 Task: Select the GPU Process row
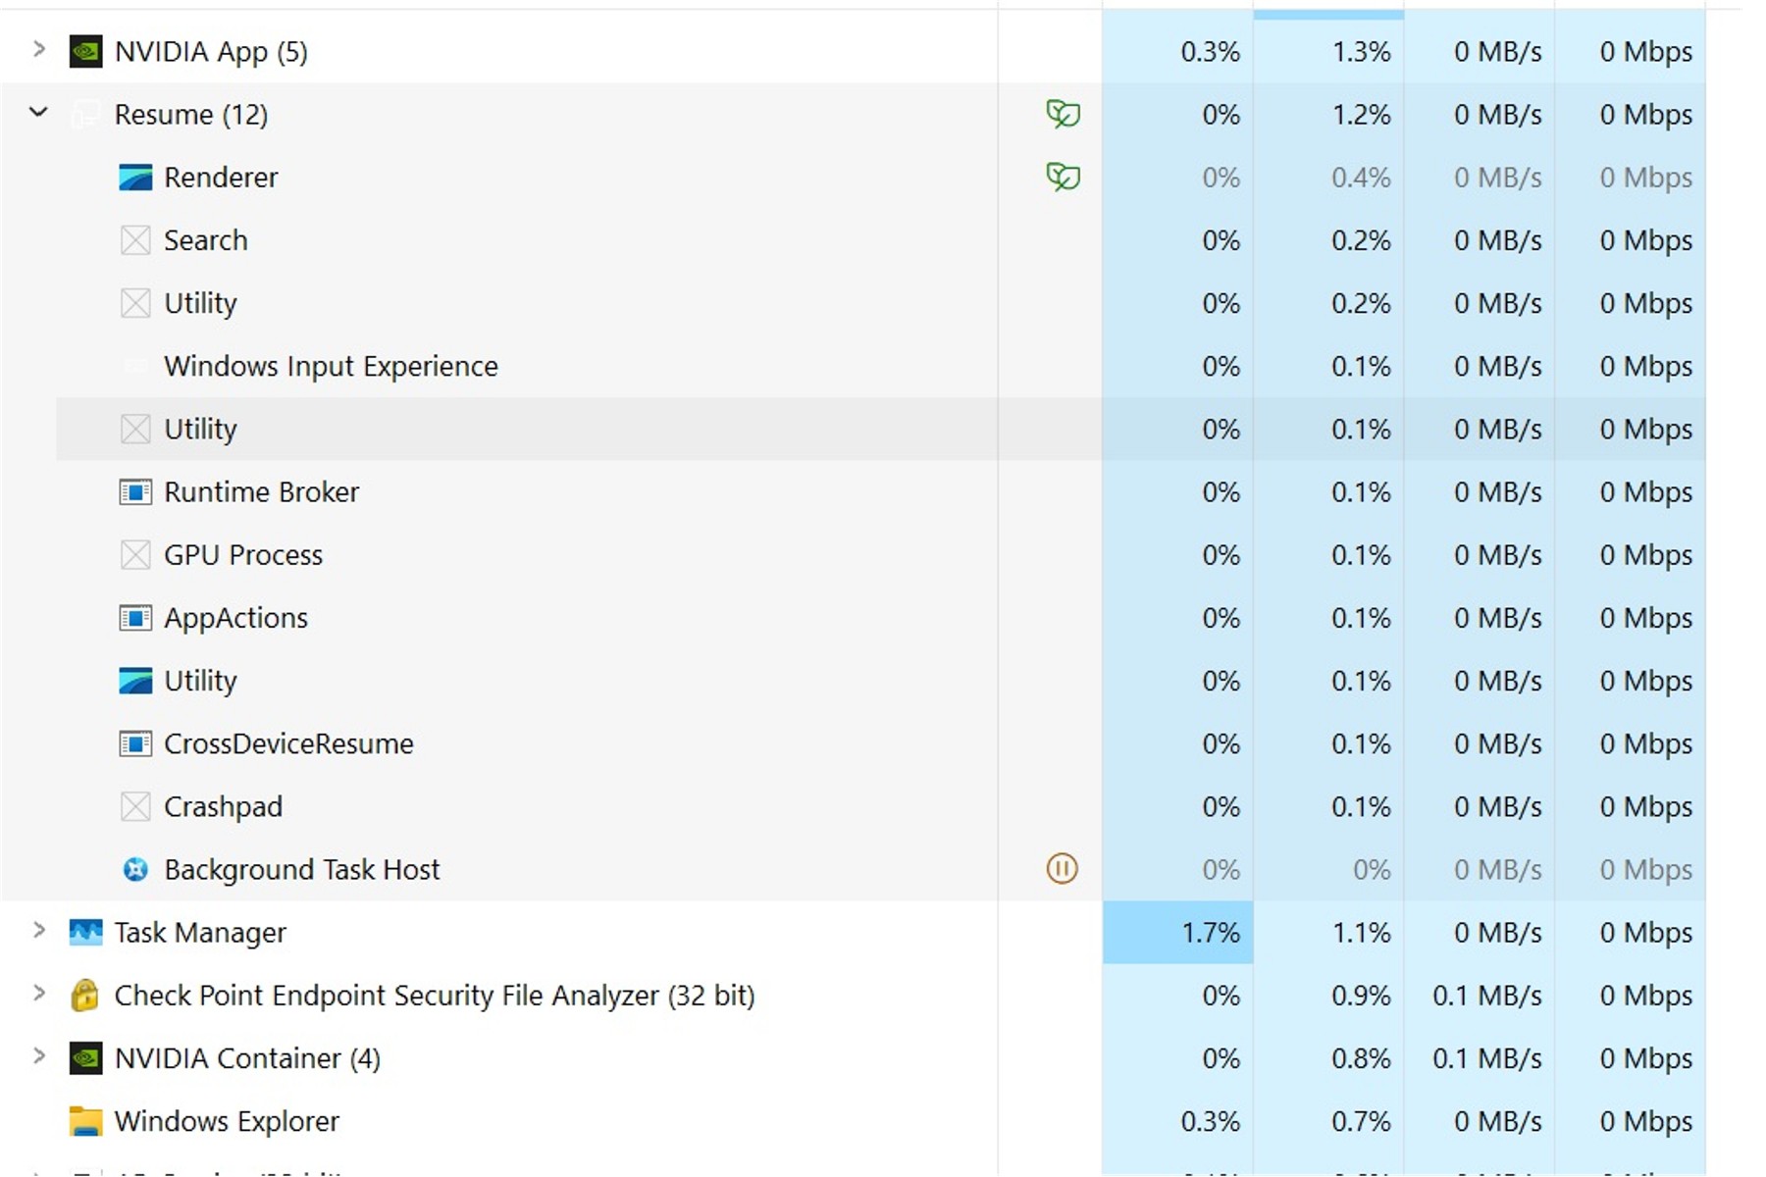243,555
